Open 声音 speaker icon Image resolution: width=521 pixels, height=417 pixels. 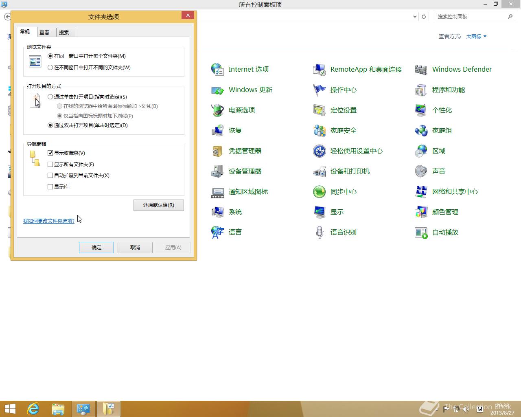421,171
